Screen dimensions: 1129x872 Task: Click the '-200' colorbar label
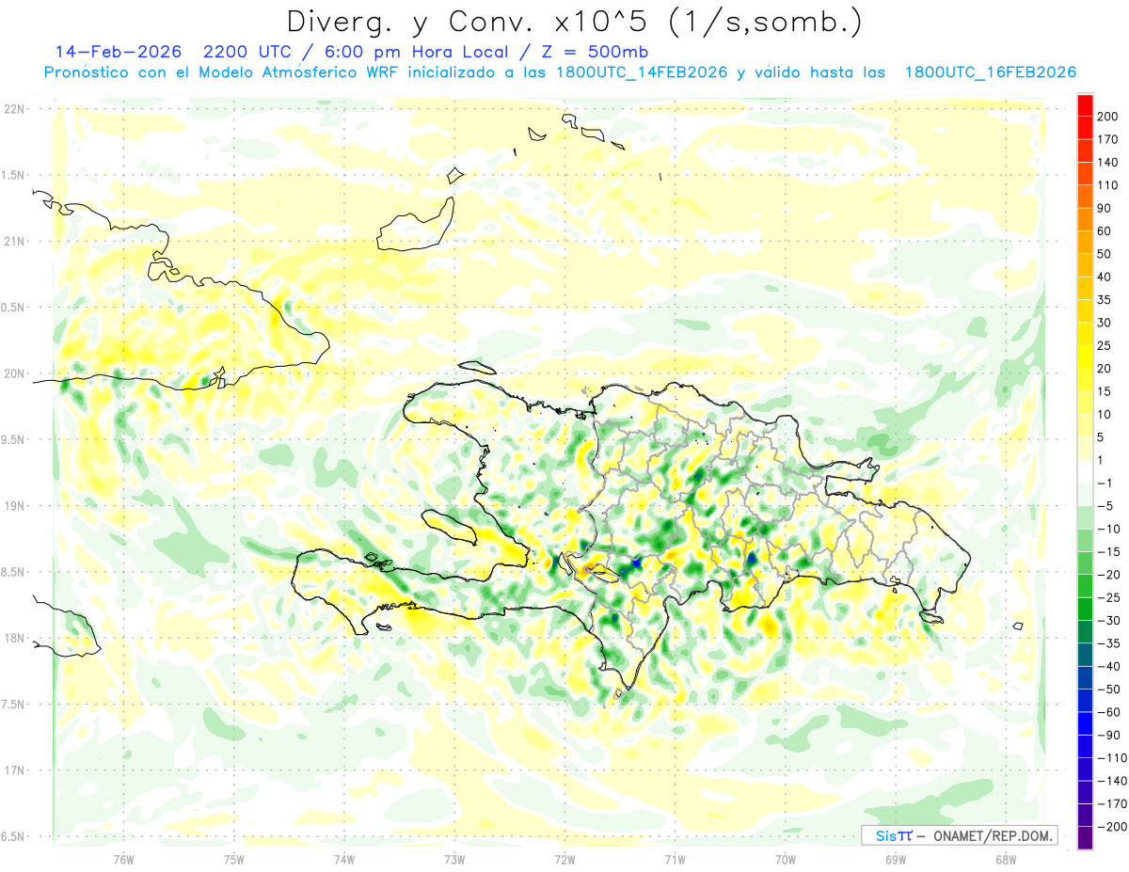(1112, 826)
